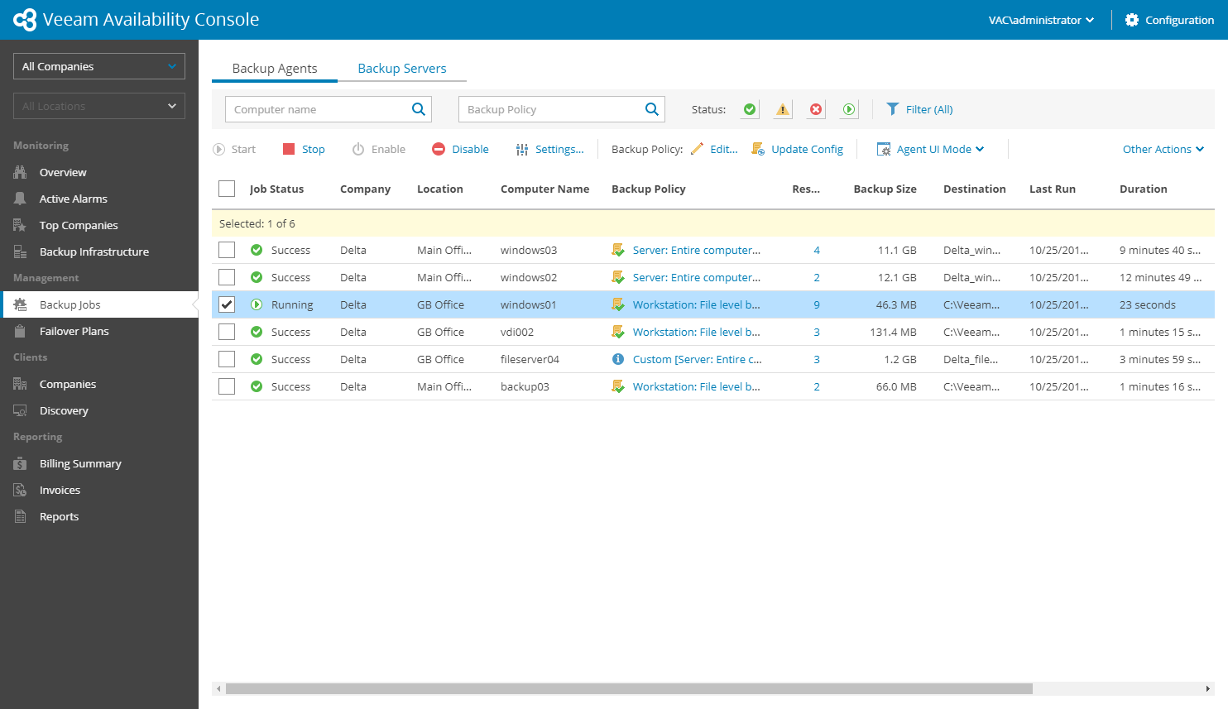Expand the All Companies dropdown
The width and height of the screenshot is (1228, 709).
pyautogui.click(x=99, y=66)
